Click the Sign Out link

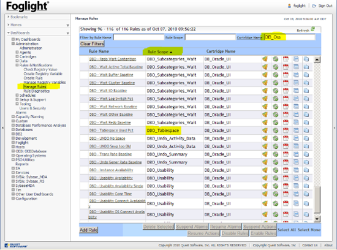pos(325,6)
